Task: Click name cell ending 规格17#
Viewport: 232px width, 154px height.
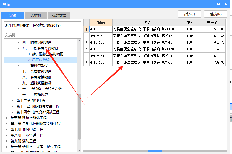Action: (x=147, y=49)
